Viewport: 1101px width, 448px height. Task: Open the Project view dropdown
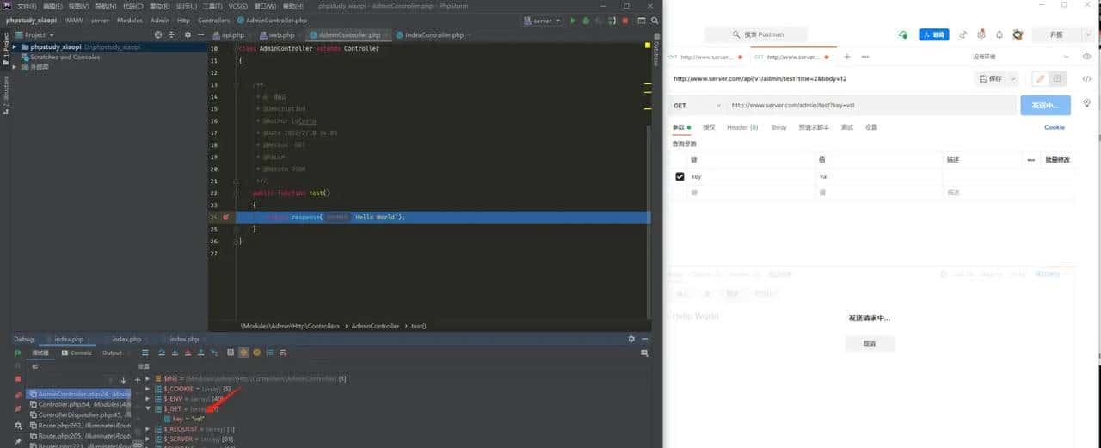[34, 35]
